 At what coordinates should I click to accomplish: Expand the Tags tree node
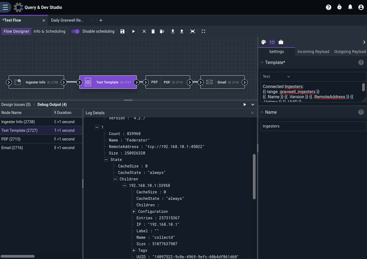(134, 250)
